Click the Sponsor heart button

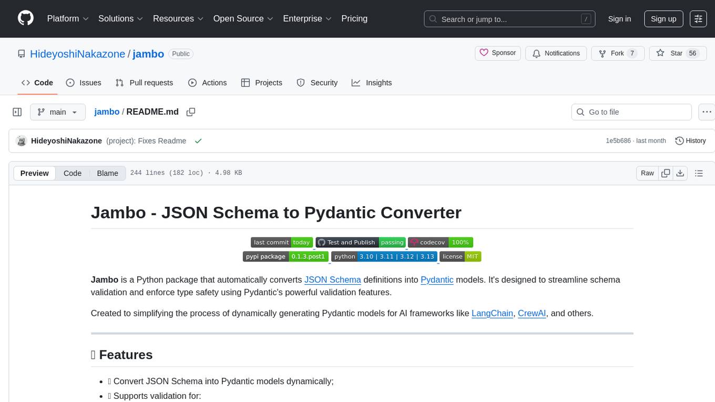pyautogui.click(x=498, y=53)
